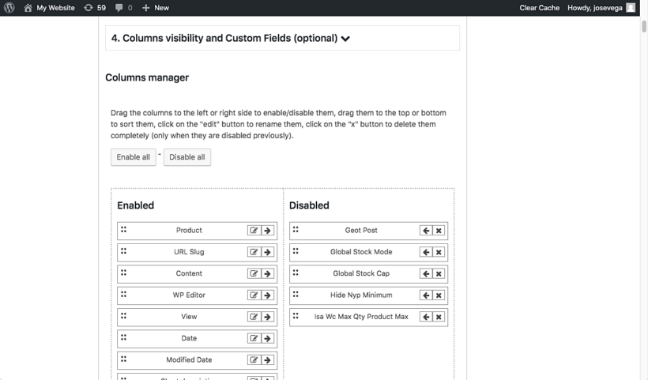The height and width of the screenshot is (380, 648).
Task: Enable the Global Stock Mode column
Action: coord(426,252)
